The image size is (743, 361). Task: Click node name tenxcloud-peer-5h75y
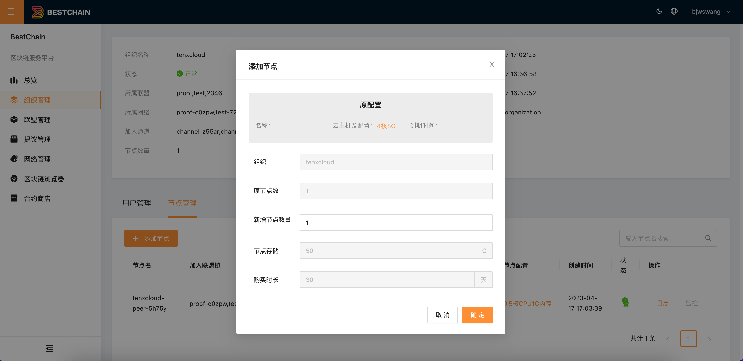tap(149, 303)
